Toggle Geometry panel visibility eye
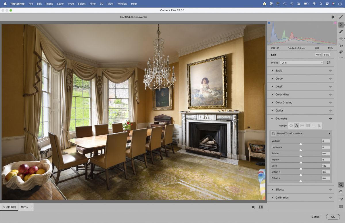The image size is (345, 223). click(x=330, y=118)
